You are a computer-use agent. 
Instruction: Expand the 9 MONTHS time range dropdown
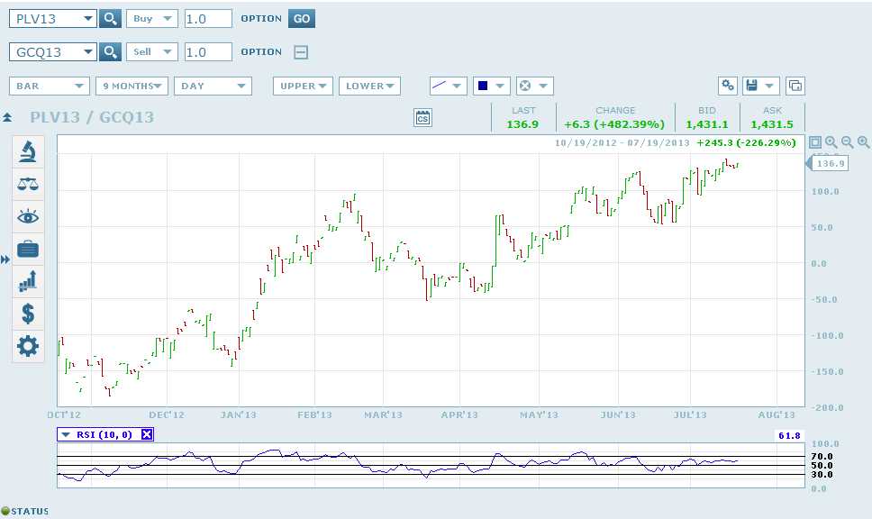[x=132, y=86]
